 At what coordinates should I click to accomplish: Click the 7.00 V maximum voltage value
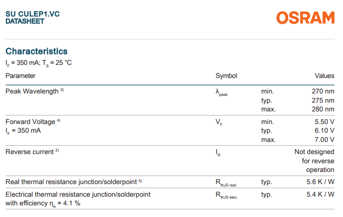(x=325, y=139)
